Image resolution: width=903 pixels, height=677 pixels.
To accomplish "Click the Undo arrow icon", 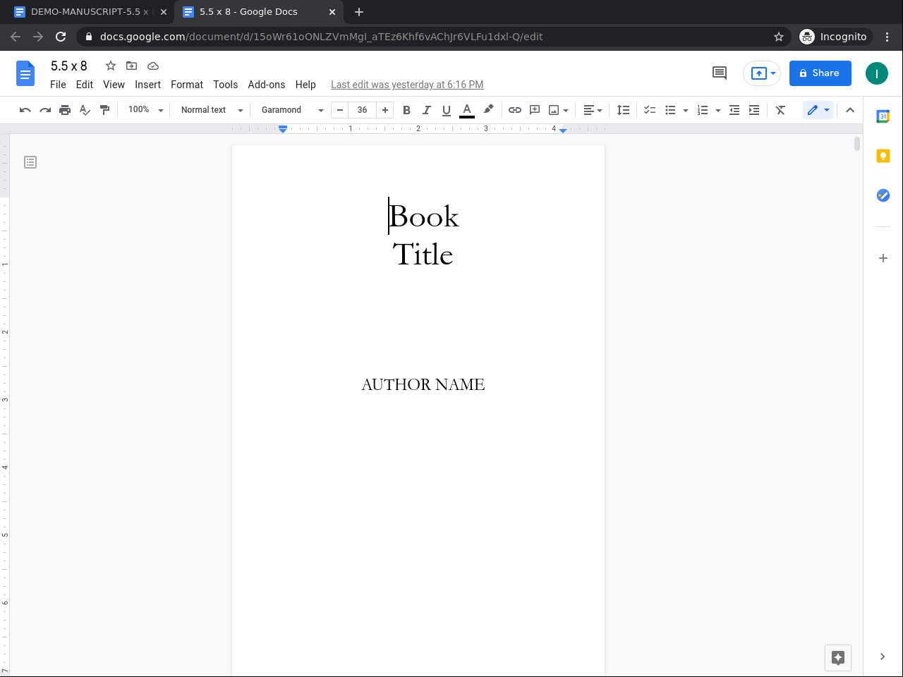I will (x=25, y=110).
